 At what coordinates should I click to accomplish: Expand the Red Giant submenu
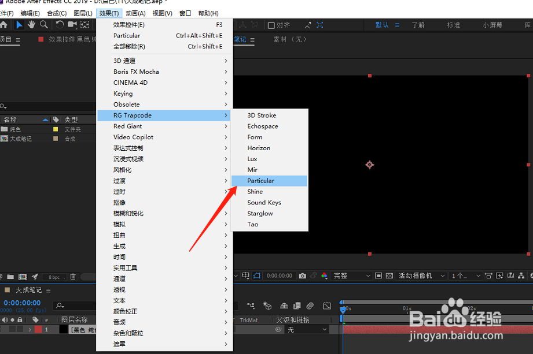pyautogui.click(x=165, y=126)
